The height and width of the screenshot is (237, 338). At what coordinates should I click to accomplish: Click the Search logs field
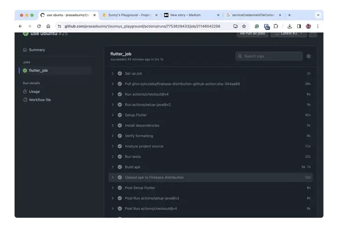pos(269,56)
